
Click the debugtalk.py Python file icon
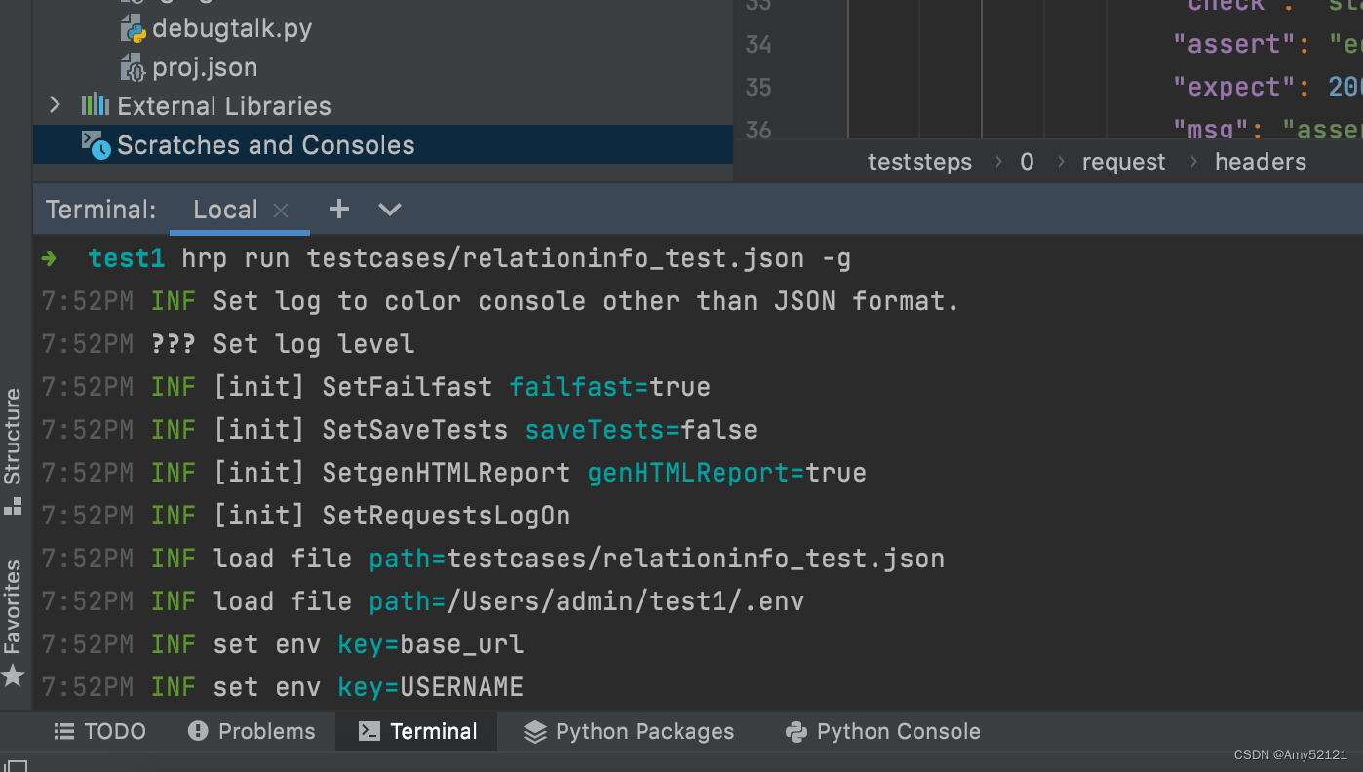133,28
